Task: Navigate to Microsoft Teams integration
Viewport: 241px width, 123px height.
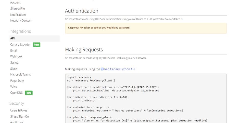Action: coord(20,75)
